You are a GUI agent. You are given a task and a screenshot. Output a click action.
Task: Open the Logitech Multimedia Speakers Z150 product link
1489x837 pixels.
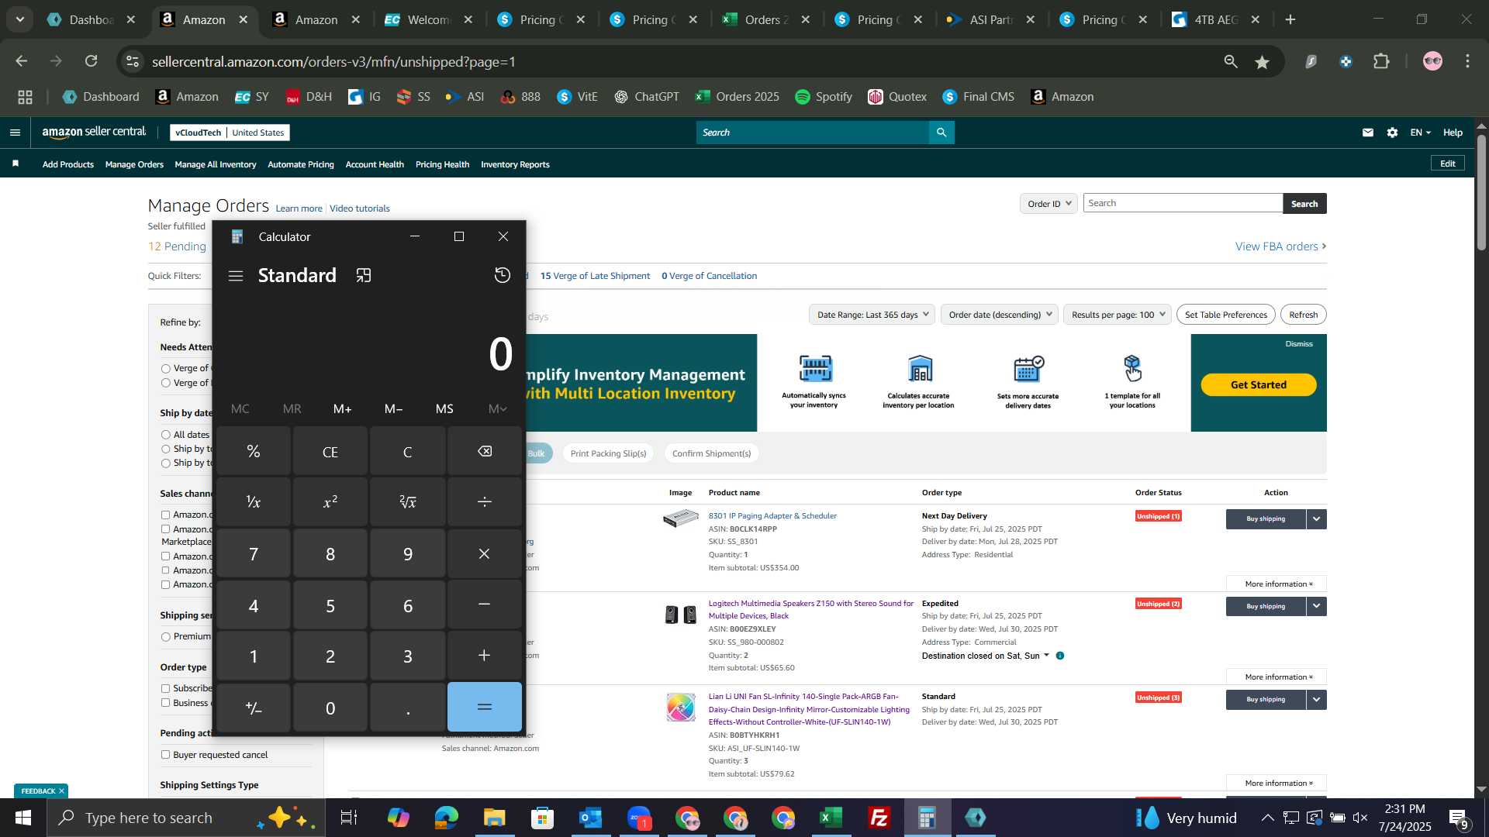pos(811,610)
